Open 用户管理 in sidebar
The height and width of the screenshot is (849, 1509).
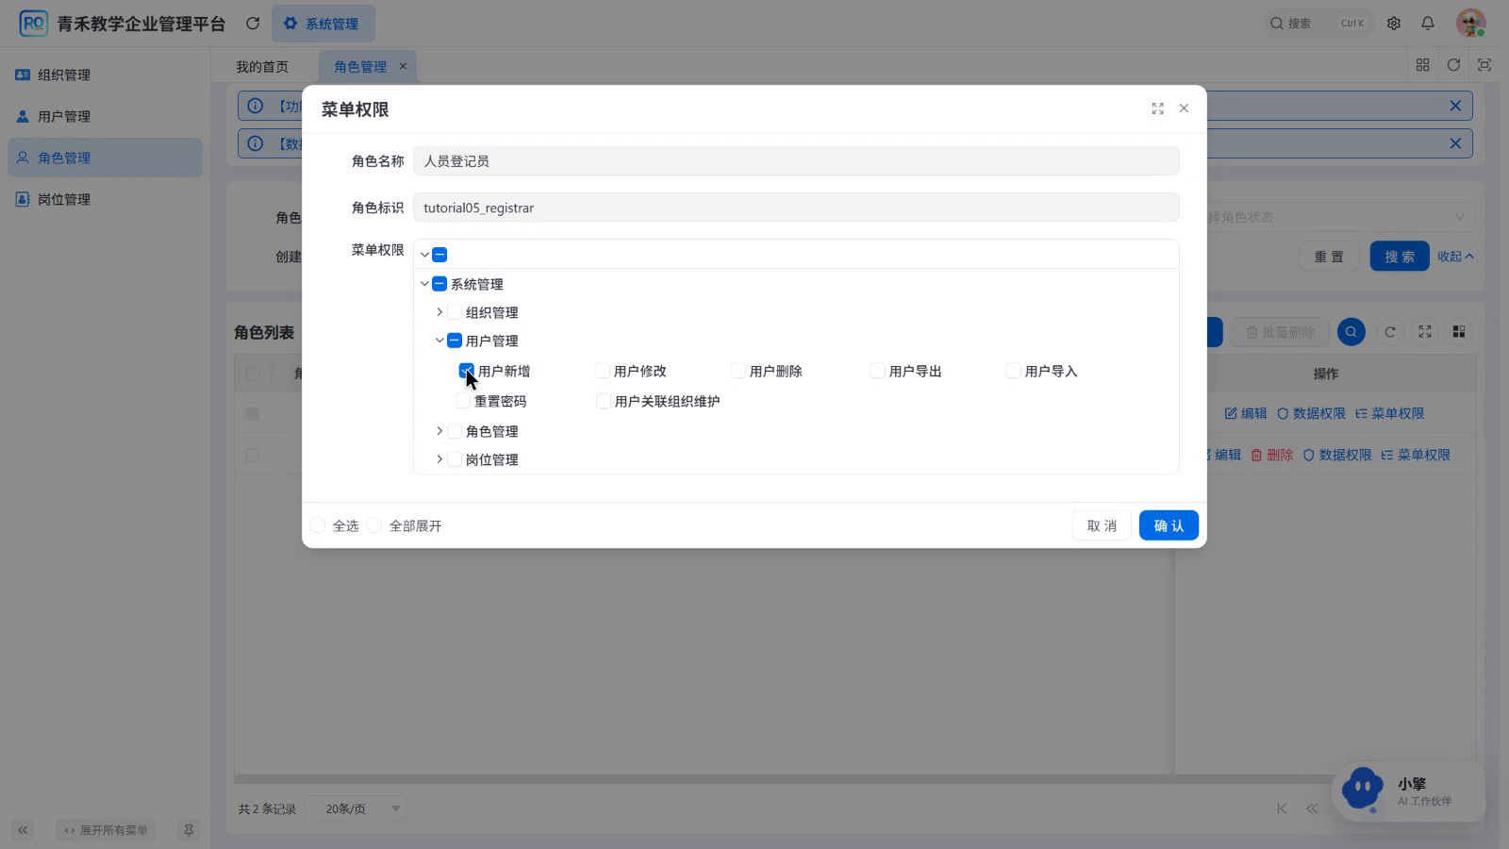click(106, 116)
